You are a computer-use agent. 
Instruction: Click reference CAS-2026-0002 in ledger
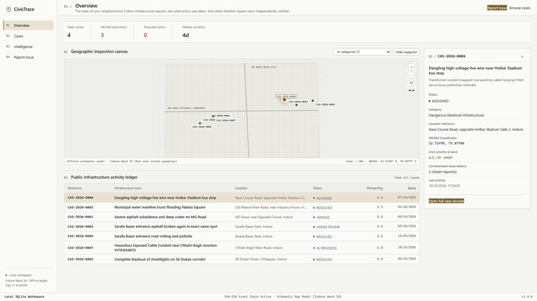81,259
